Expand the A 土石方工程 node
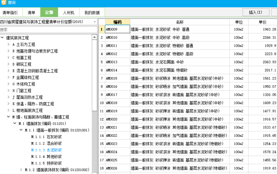The height and width of the screenshot is (174, 277). pyautogui.click(x=8, y=45)
